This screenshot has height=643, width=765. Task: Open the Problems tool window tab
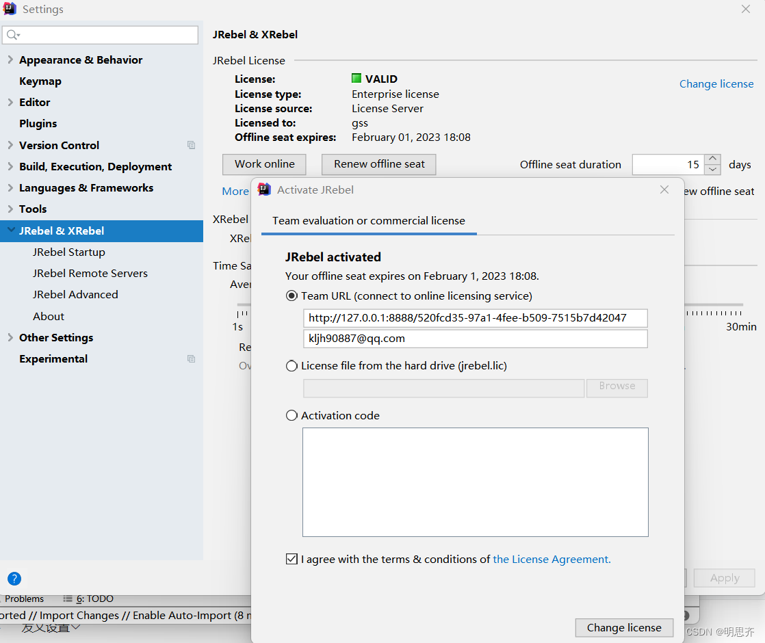tap(24, 599)
